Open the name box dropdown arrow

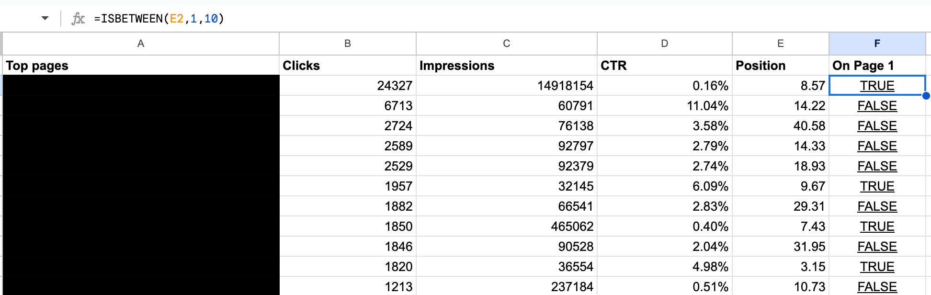point(44,18)
